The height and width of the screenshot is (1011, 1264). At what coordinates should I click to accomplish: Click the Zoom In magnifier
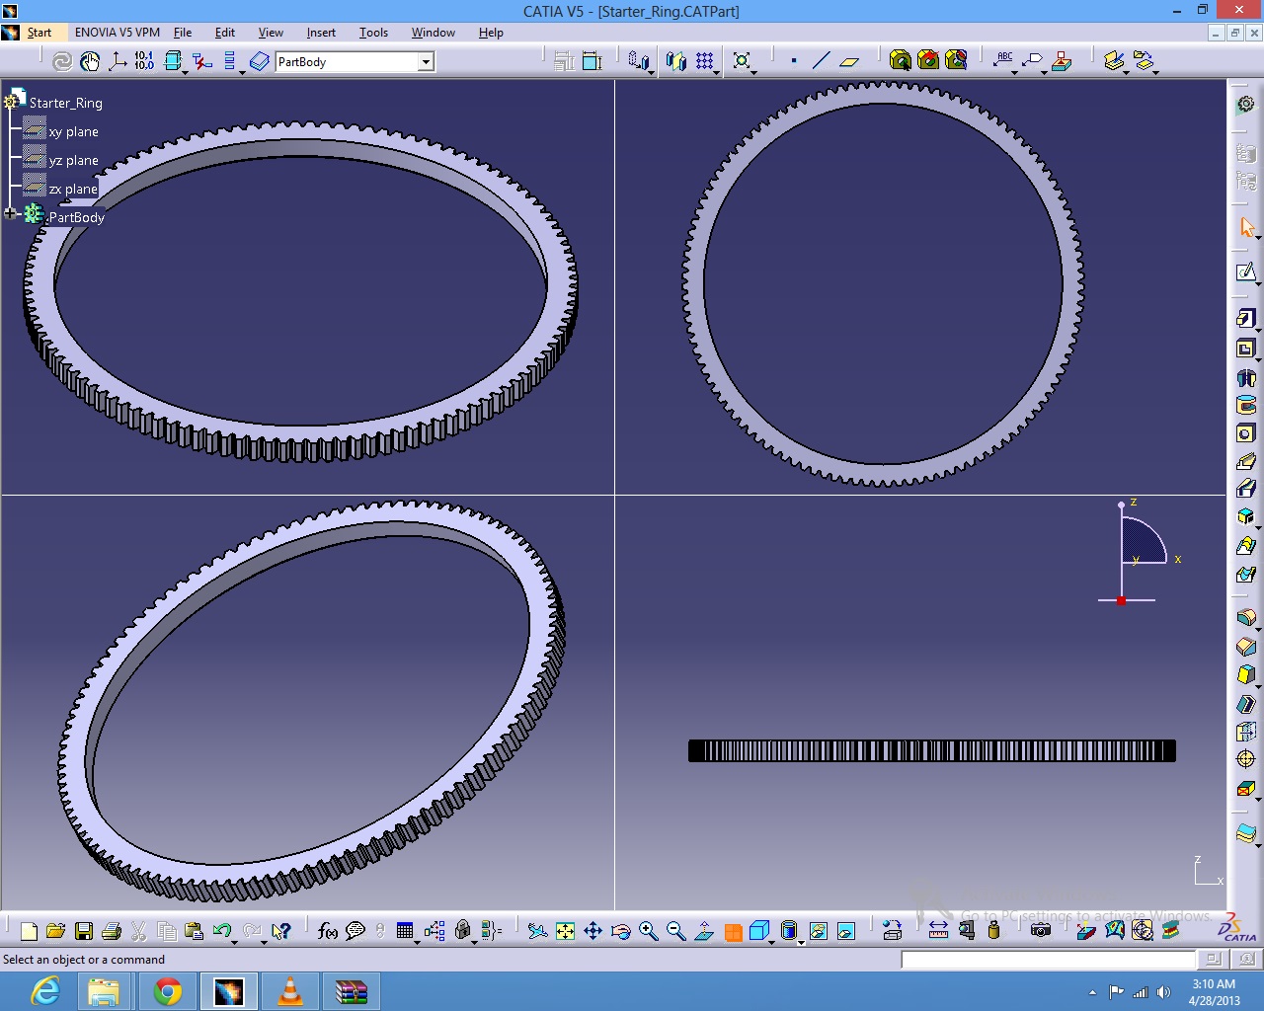click(648, 930)
